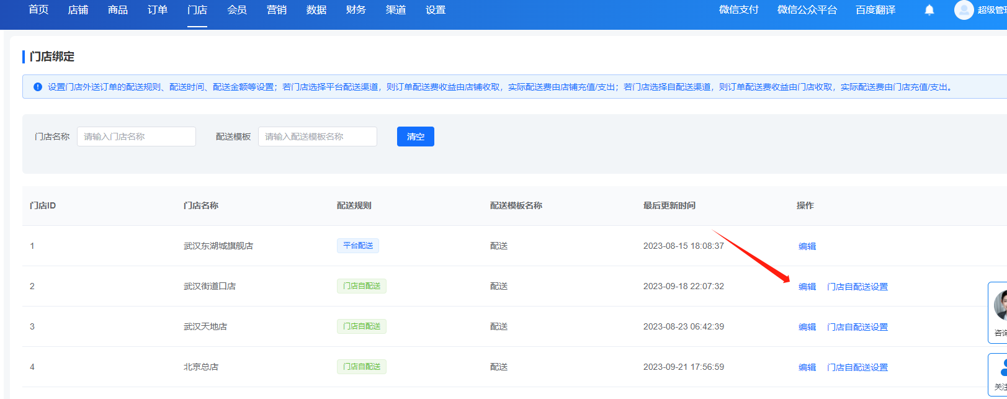Open the 商品 menu
The height and width of the screenshot is (399, 1007).
118,10
